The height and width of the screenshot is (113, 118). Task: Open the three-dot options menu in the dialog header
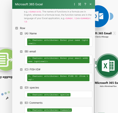pos(74,4)
